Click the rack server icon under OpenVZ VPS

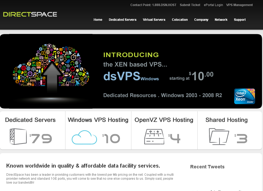click(x=154, y=137)
